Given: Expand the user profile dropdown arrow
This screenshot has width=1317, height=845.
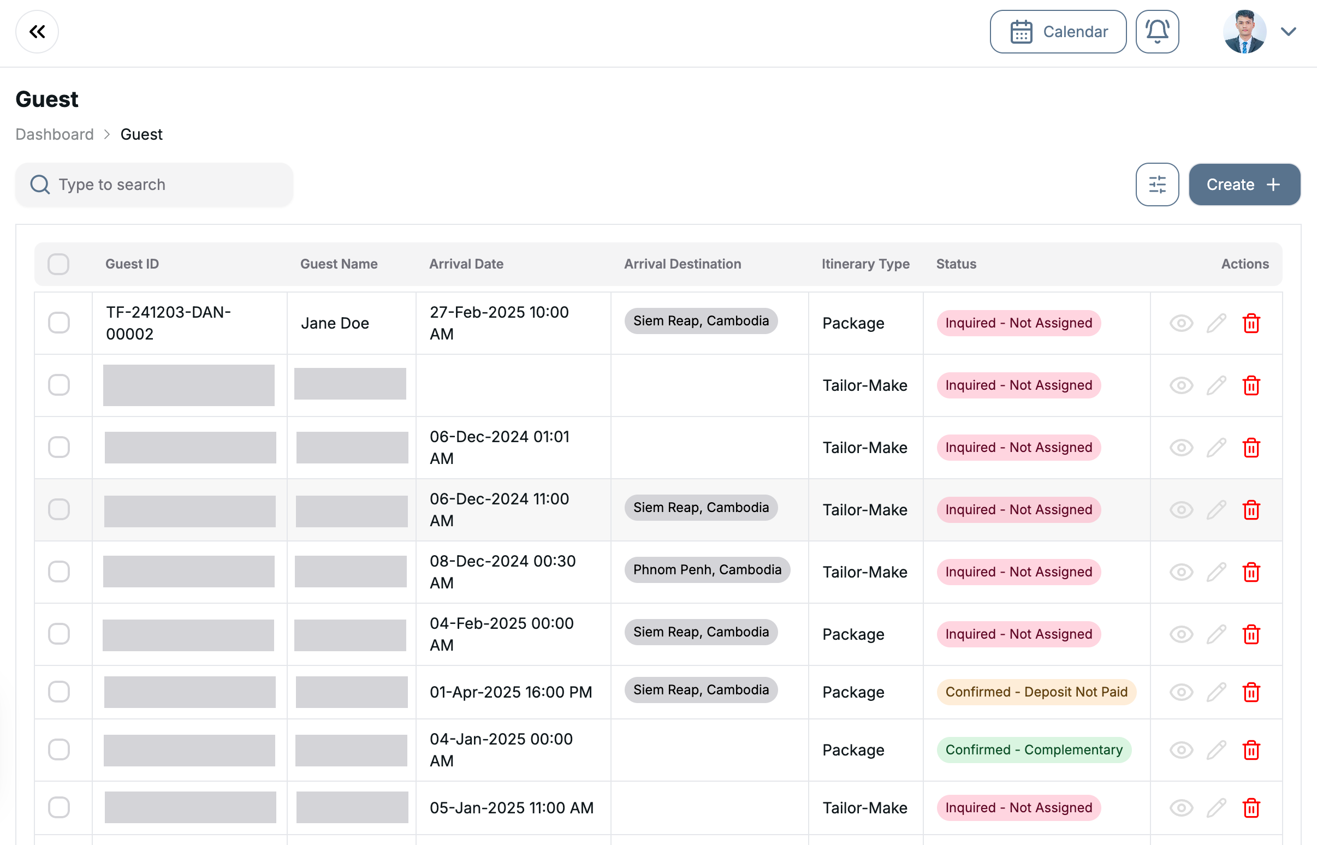Looking at the screenshot, I should 1289,32.
